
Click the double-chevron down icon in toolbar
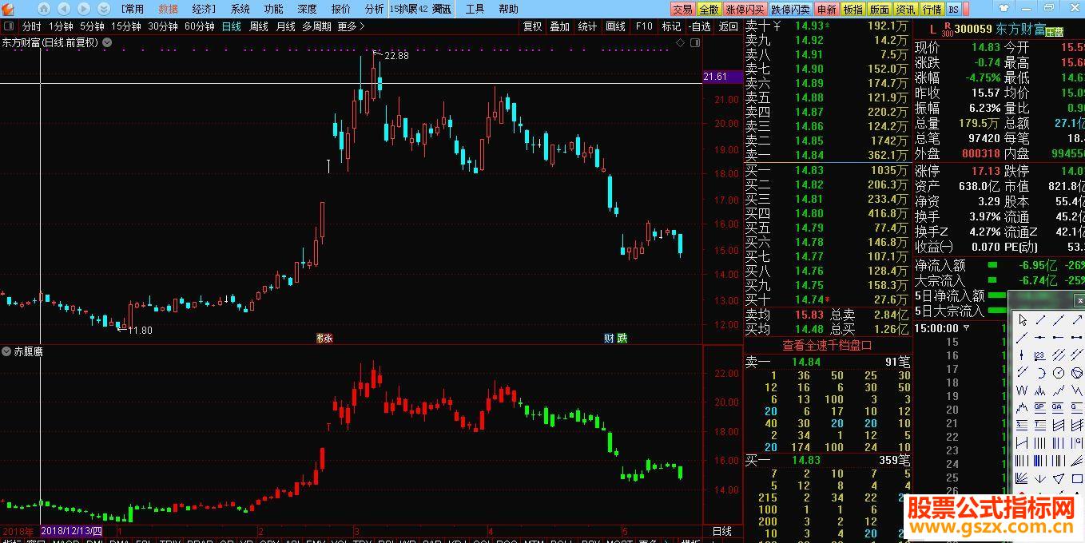104,9
